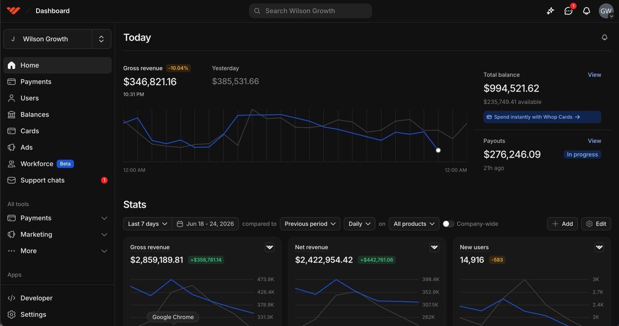Toggle the Company-wide switch
Image resolution: width=619 pixels, height=326 pixels.
[448, 224]
